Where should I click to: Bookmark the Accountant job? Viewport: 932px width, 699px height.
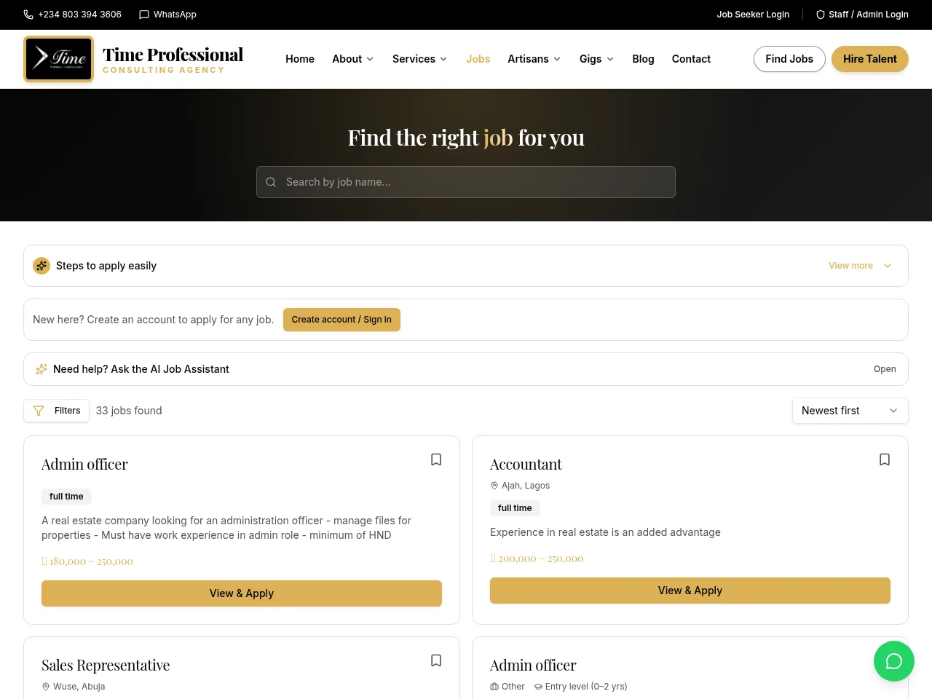pyautogui.click(x=885, y=459)
